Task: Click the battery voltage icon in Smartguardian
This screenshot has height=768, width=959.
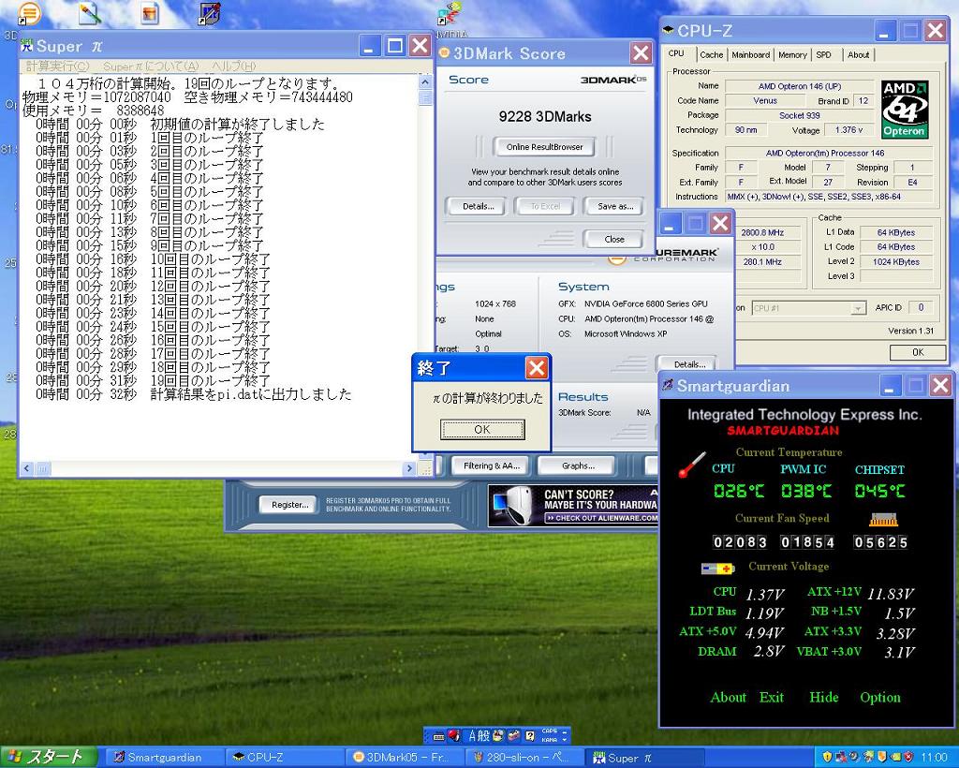Action: [717, 569]
